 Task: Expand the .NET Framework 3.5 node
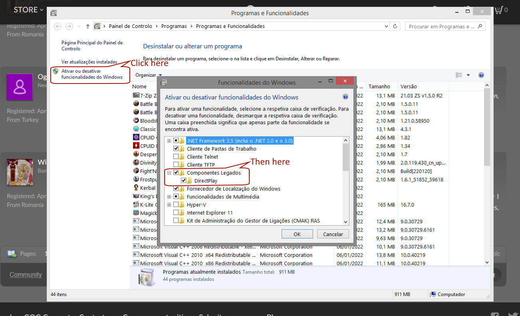pyautogui.click(x=169, y=141)
